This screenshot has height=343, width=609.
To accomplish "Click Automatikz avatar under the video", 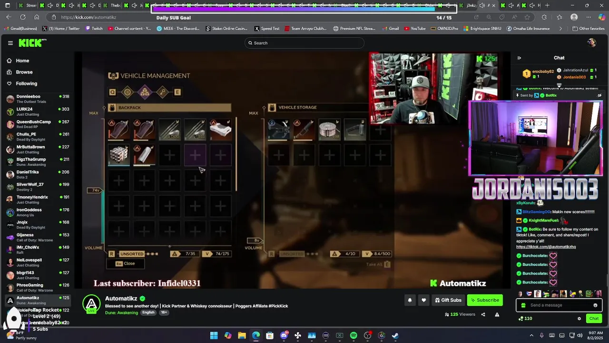I will click(x=91, y=304).
